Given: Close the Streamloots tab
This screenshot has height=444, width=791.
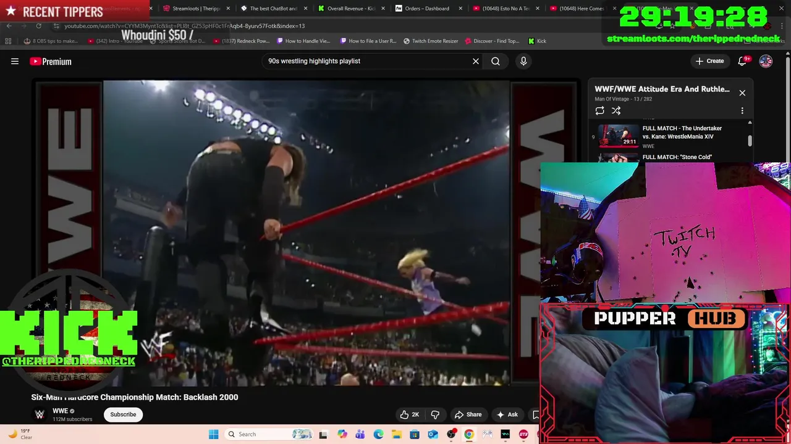Looking at the screenshot, I should [228, 9].
